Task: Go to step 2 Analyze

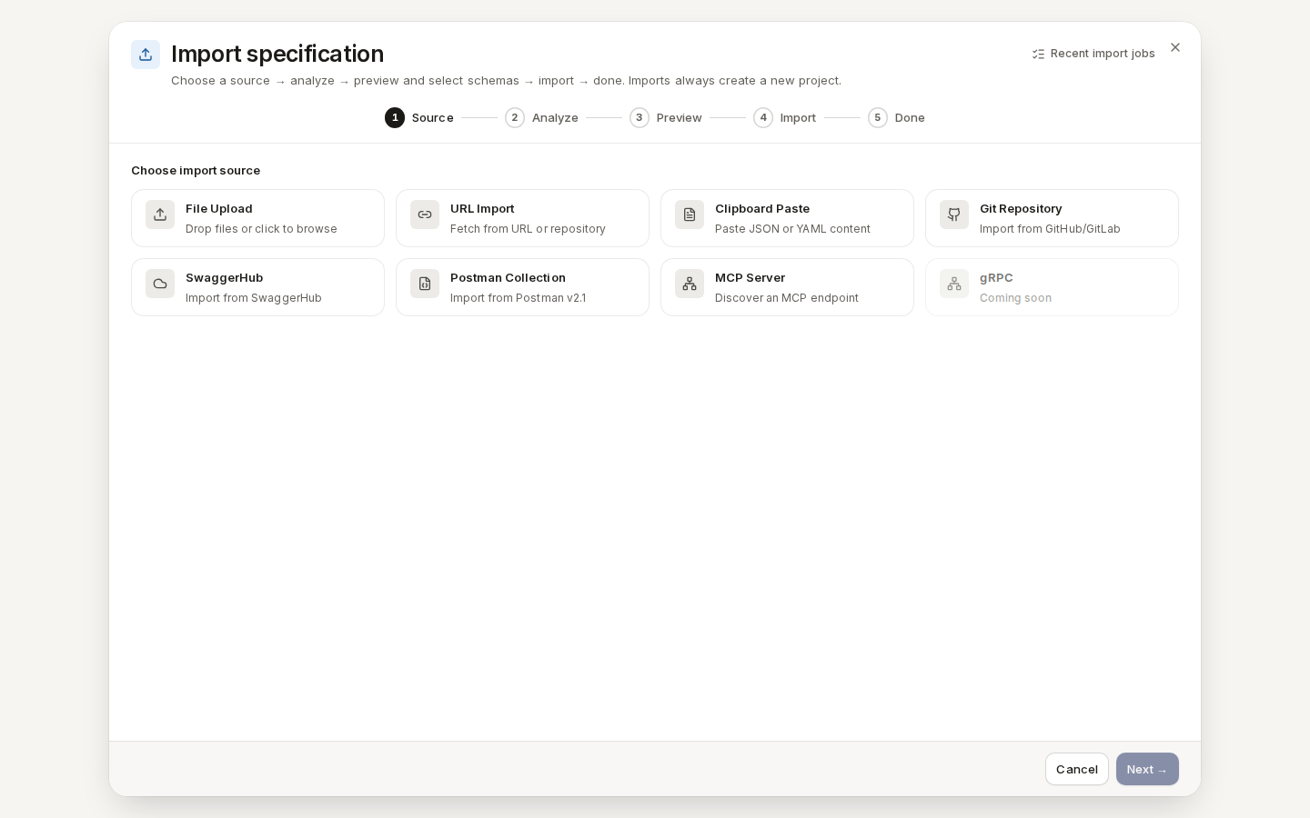Action: [541, 117]
